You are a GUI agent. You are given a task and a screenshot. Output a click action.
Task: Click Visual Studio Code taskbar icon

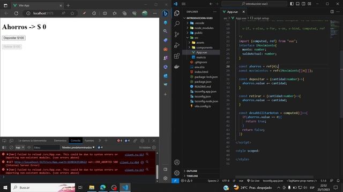pyautogui.click(x=125, y=187)
